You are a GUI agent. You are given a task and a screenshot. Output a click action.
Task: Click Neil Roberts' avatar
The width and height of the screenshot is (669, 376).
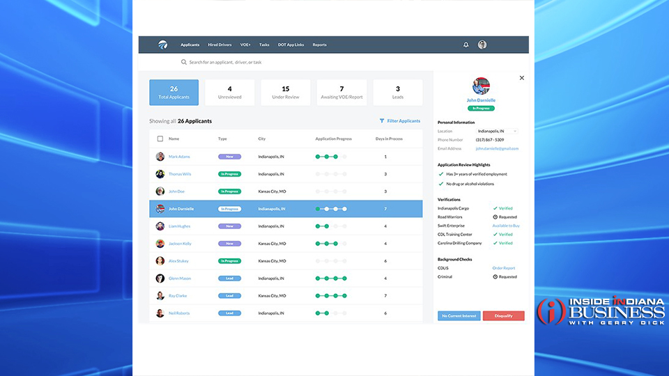click(x=160, y=313)
